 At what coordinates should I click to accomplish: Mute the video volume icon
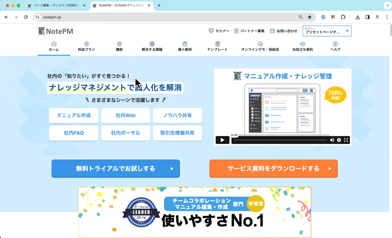tap(332, 140)
